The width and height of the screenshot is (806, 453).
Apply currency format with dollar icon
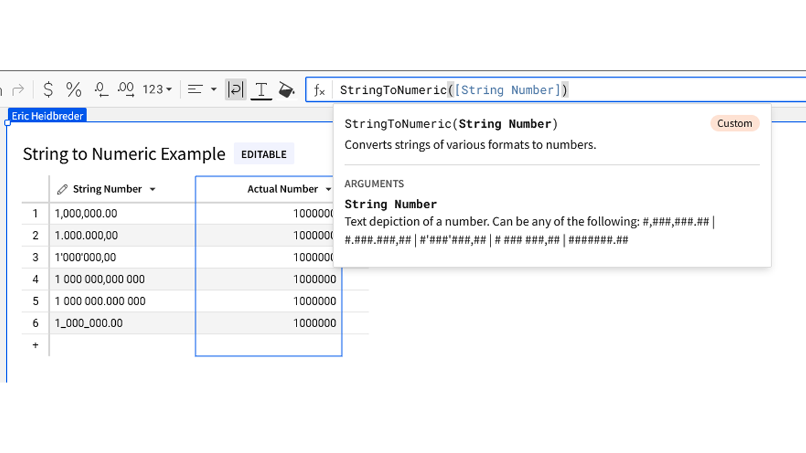coord(48,90)
